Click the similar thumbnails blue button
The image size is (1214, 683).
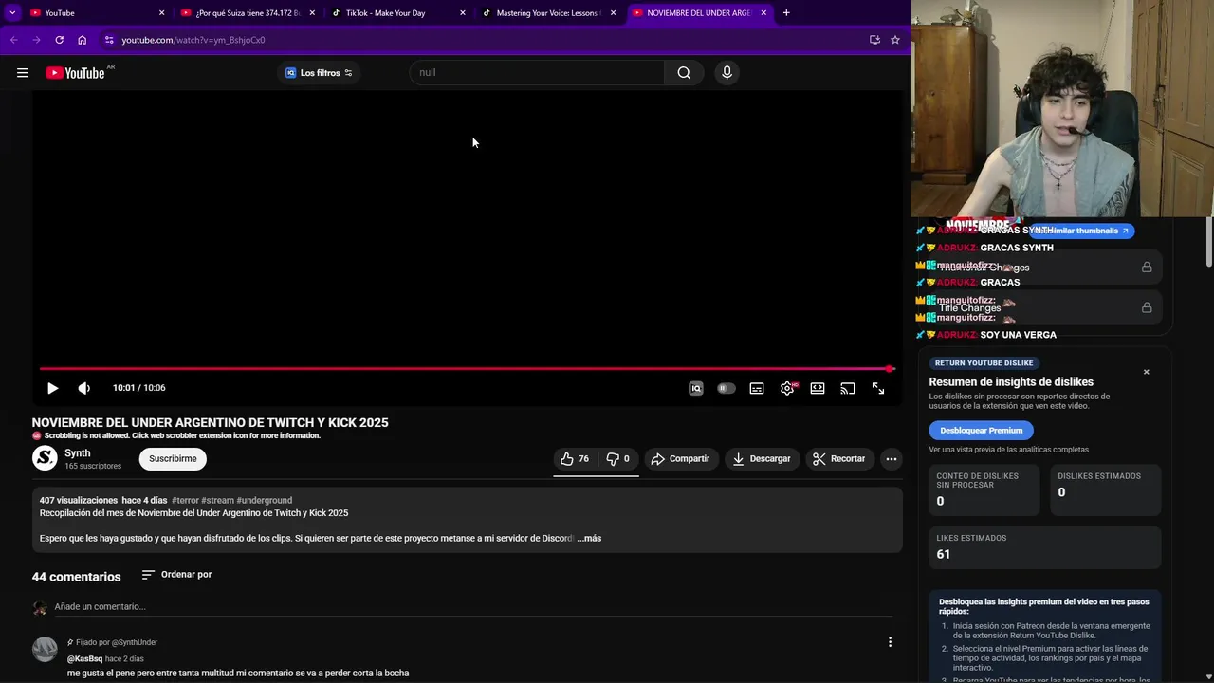[1080, 231]
